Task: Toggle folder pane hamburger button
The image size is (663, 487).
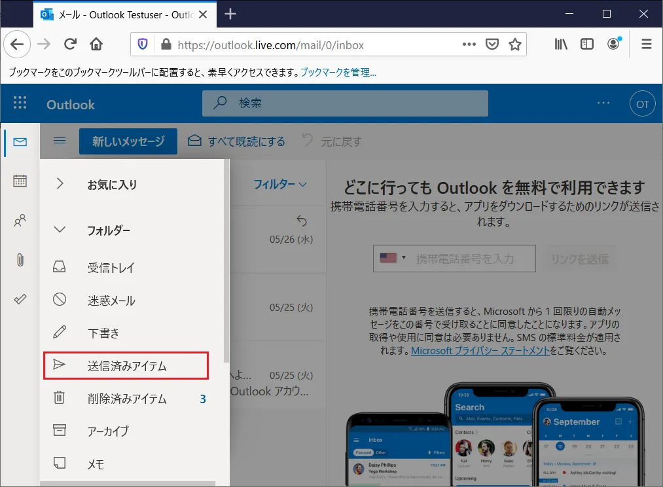Action: [60, 141]
